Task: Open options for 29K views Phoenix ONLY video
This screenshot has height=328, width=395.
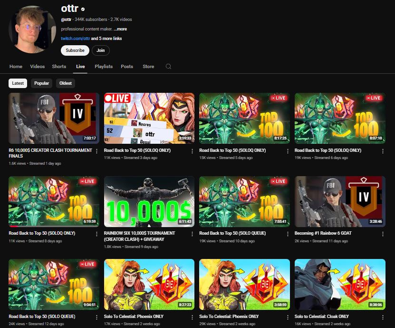Action: pyautogui.click(x=288, y=317)
